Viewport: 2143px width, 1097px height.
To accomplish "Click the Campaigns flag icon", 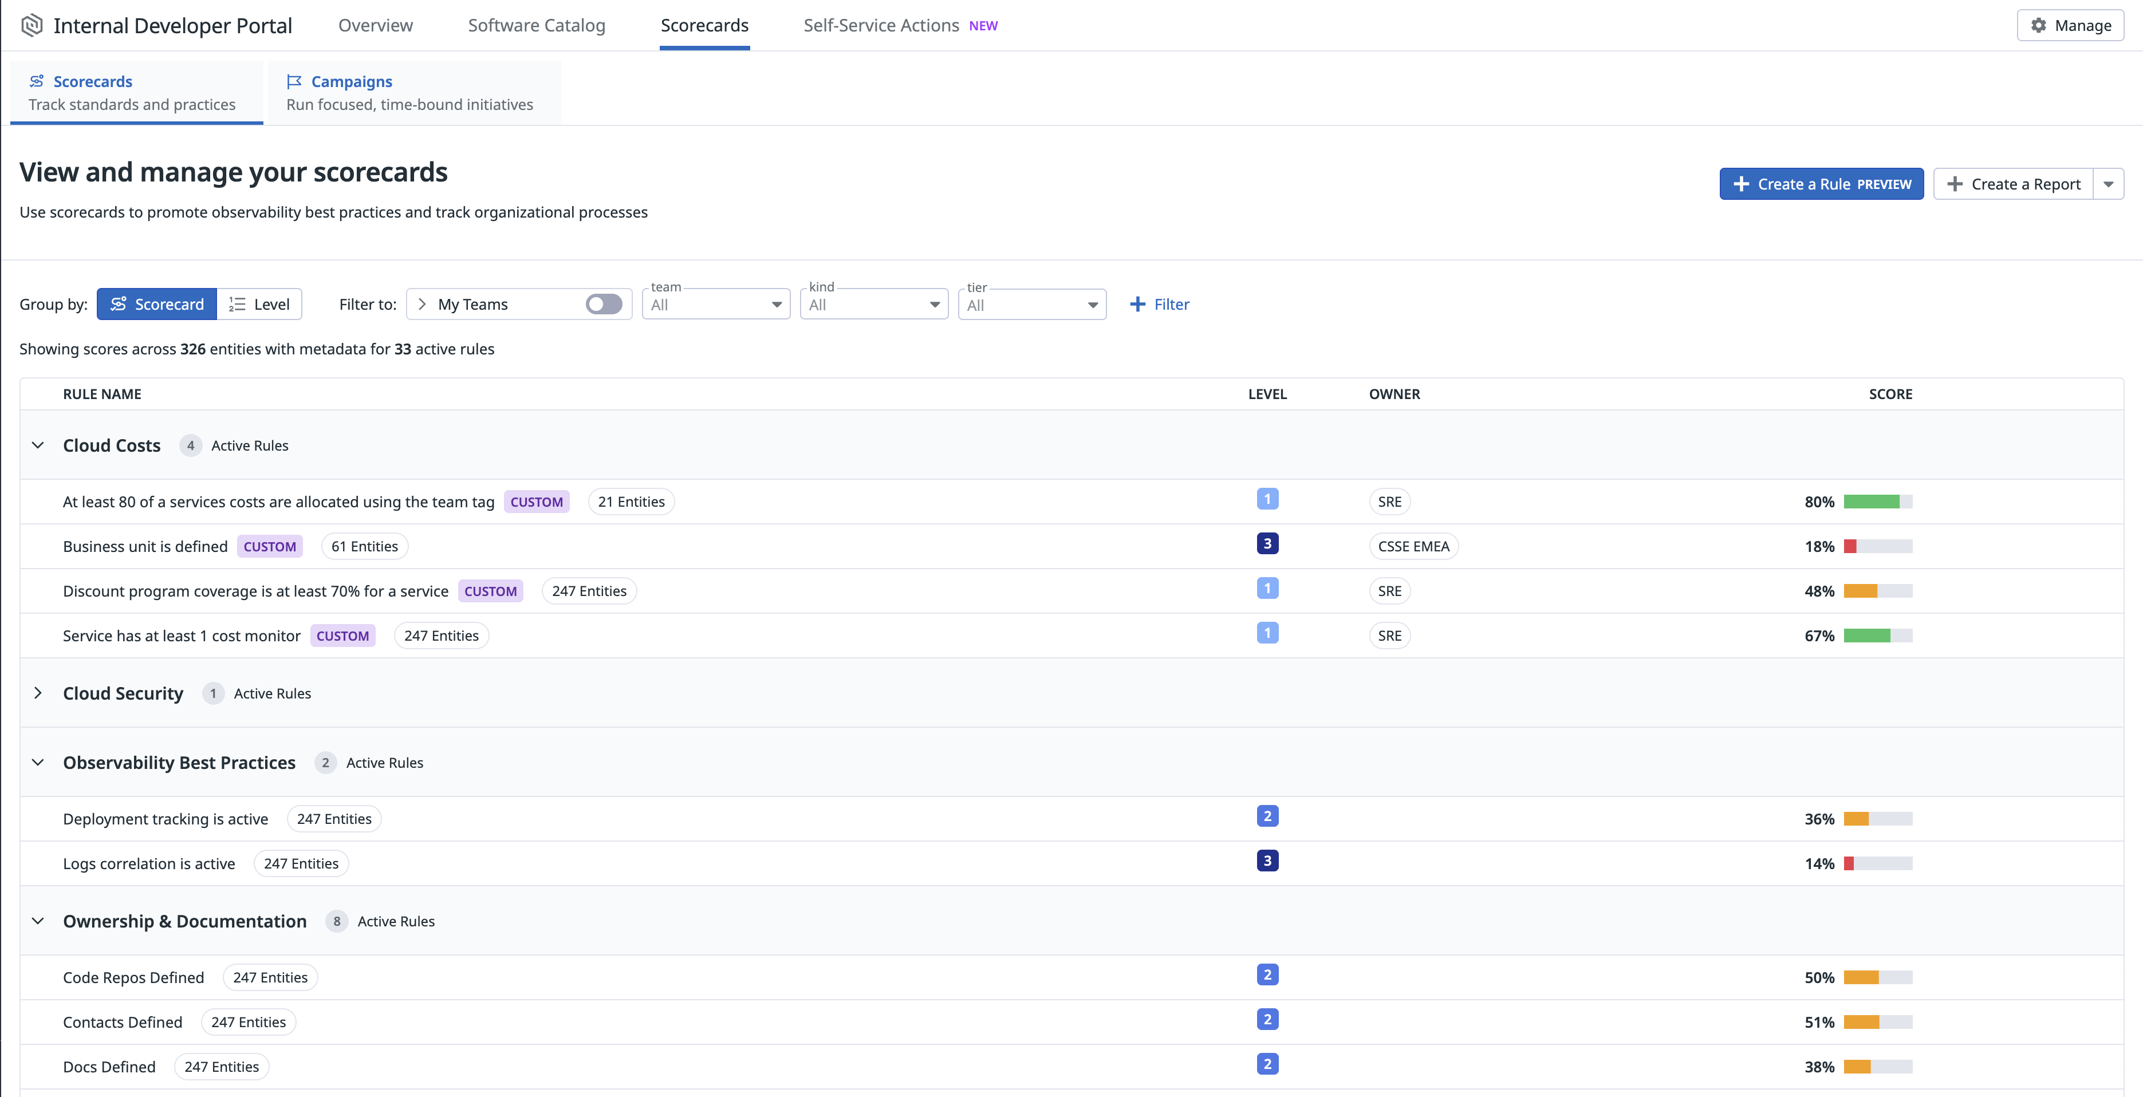I will tap(294, 81).
